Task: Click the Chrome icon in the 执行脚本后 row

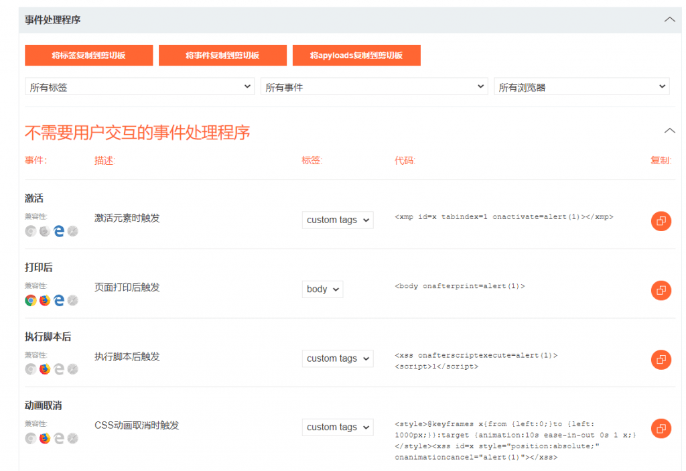Action: 31,369
